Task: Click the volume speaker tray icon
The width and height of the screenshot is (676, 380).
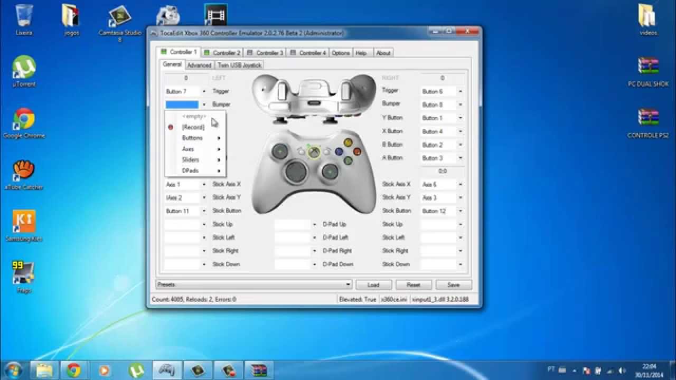Action: coord(622,370)
